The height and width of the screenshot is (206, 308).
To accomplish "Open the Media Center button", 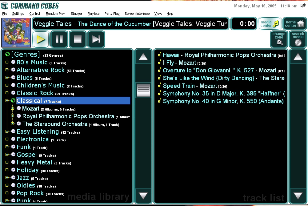I will [x=270, y=24].
